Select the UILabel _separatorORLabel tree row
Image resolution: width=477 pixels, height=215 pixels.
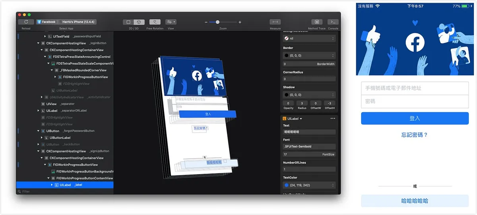coord(66,111)
